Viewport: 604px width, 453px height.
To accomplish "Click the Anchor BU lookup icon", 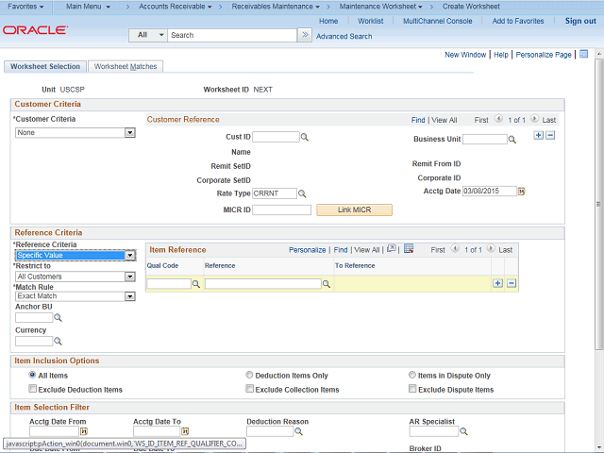I will pos(58,319).
